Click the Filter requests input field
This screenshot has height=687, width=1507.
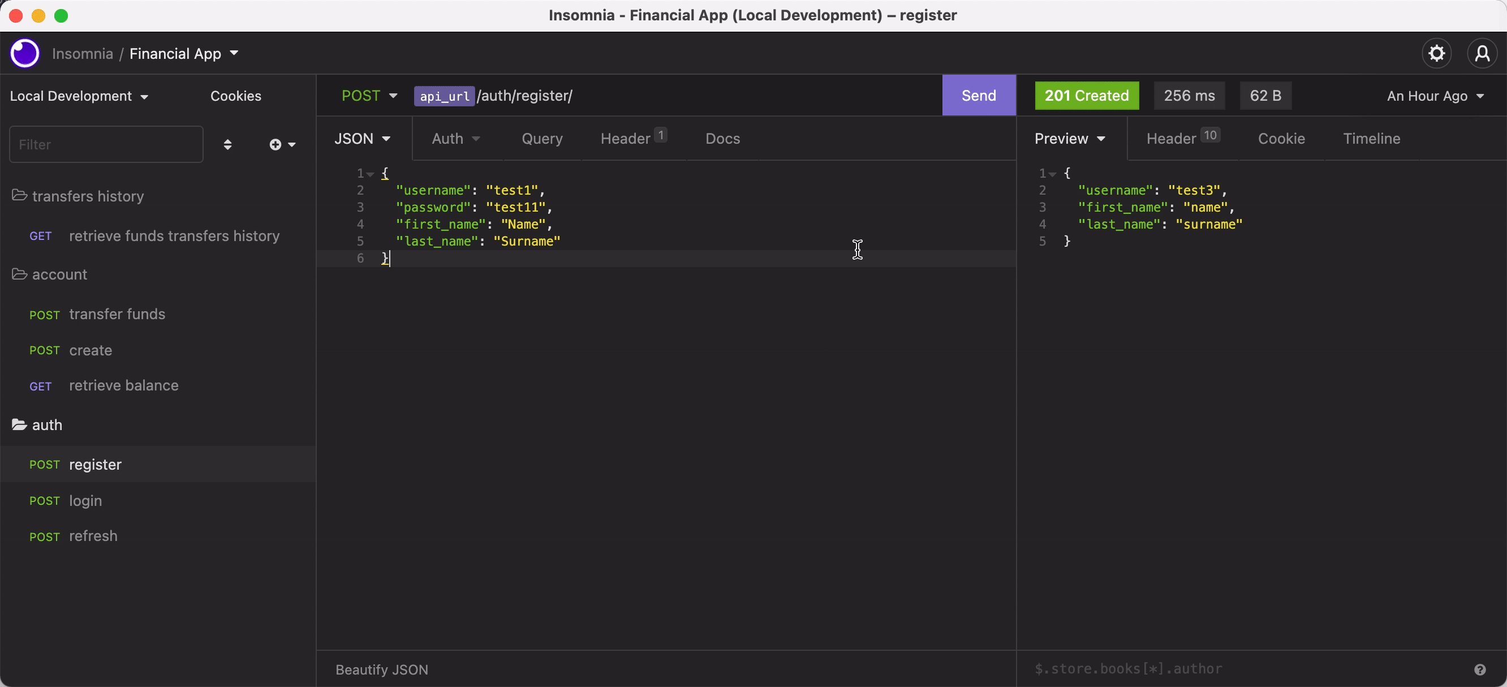[x=106, y=144]
